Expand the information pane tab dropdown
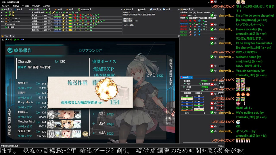The height and width of the screenshot is (155, 276). pyautogui.click(x=179, y=9)
